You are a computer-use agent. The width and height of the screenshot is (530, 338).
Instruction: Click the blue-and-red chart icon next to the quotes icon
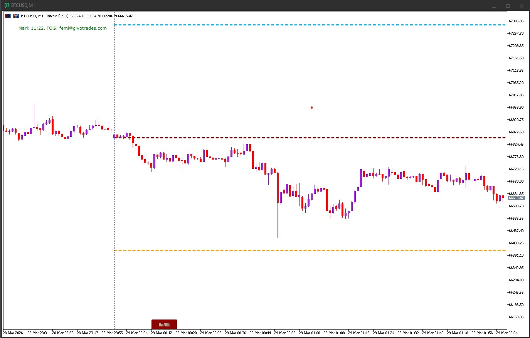pos(15,16)
